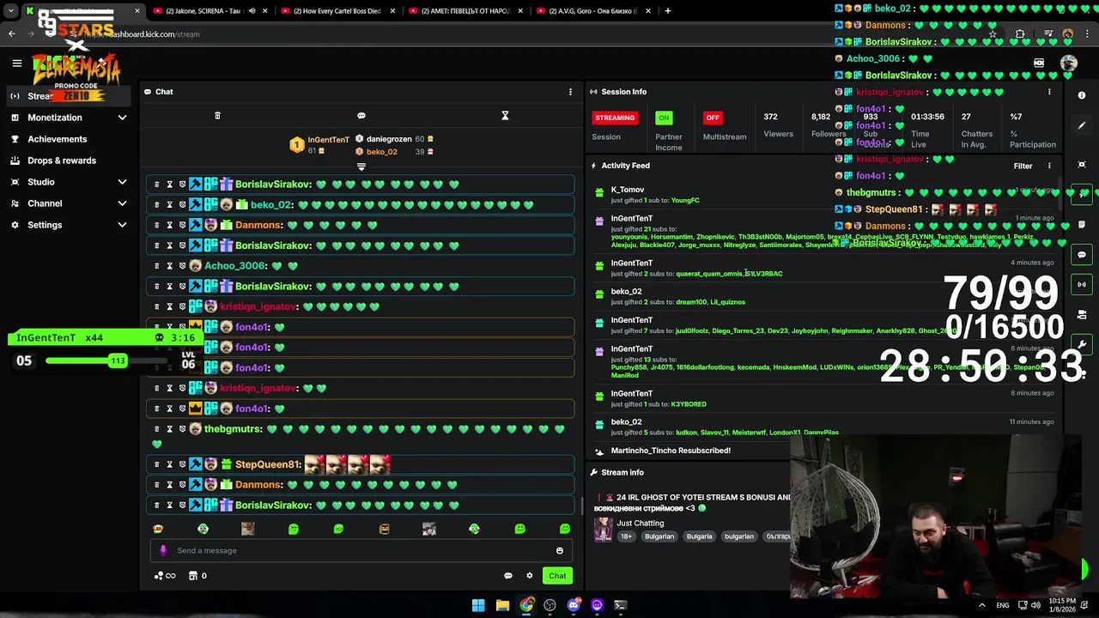Screen dimensions: 1099x618
Task: Expand the Studio chevron
Action: point(122,182)
